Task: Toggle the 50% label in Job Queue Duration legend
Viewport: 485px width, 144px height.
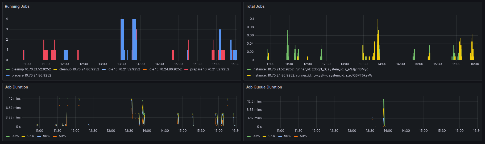Action: tap(303, 136)
